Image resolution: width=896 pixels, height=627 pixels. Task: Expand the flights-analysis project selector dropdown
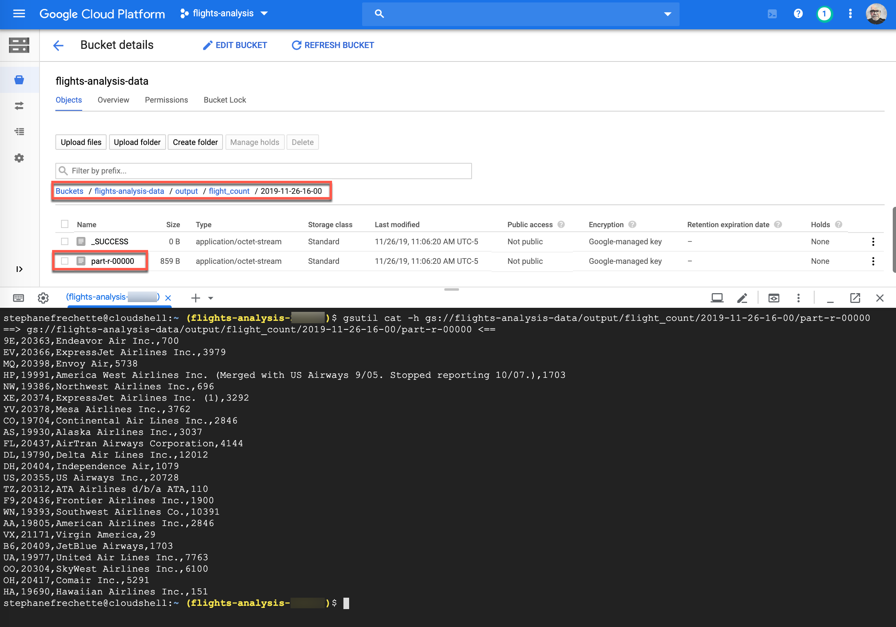click(x=264, y=13)
